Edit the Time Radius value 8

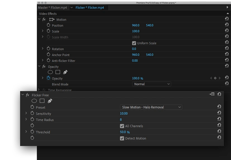pyautogui.click(x=121, y=120)
